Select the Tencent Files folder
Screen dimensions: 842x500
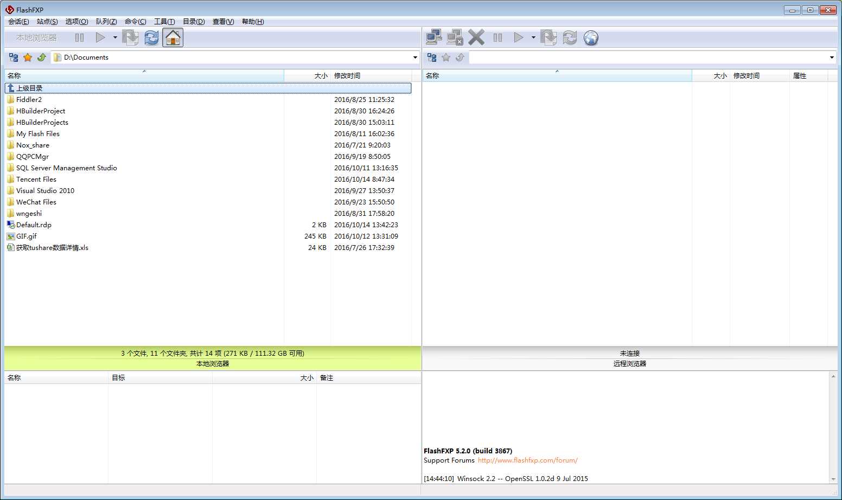[x=208, y=180]
